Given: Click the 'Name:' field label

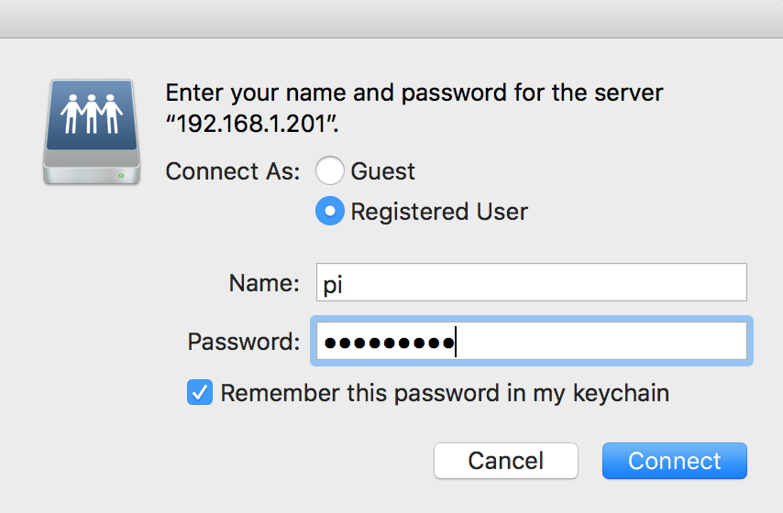Looking at the screenshot, I should [263, 283].
